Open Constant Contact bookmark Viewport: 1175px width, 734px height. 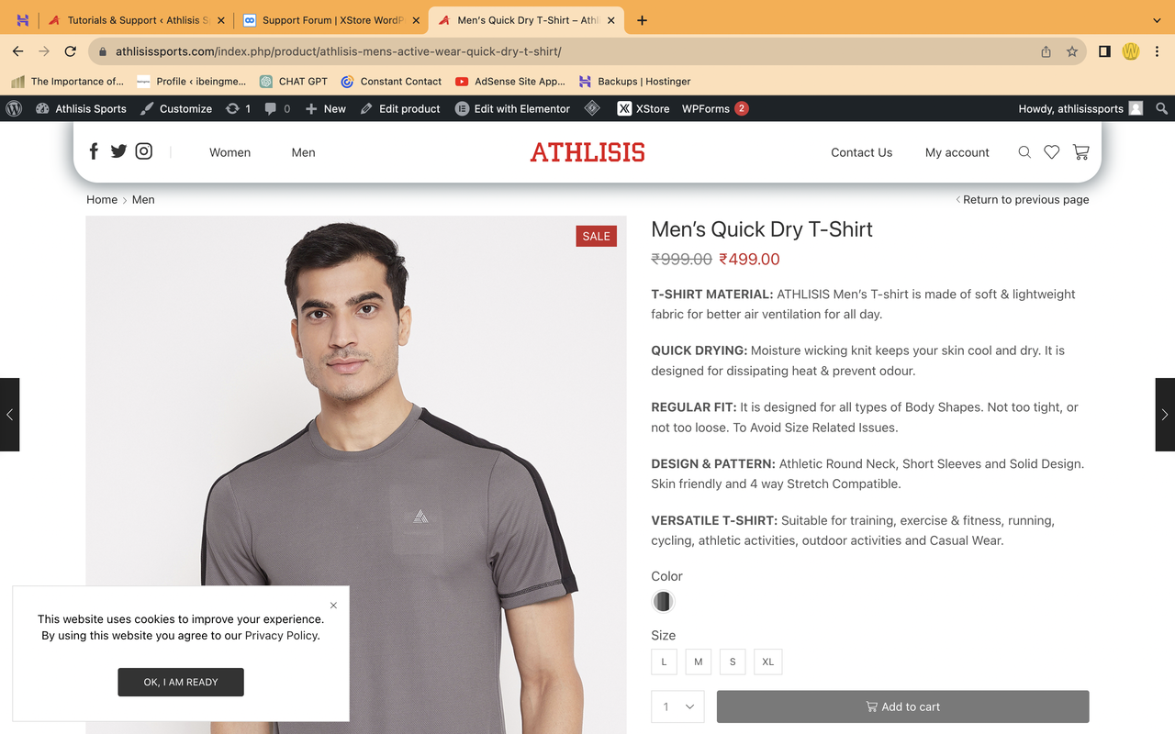[x=391, y=81]
